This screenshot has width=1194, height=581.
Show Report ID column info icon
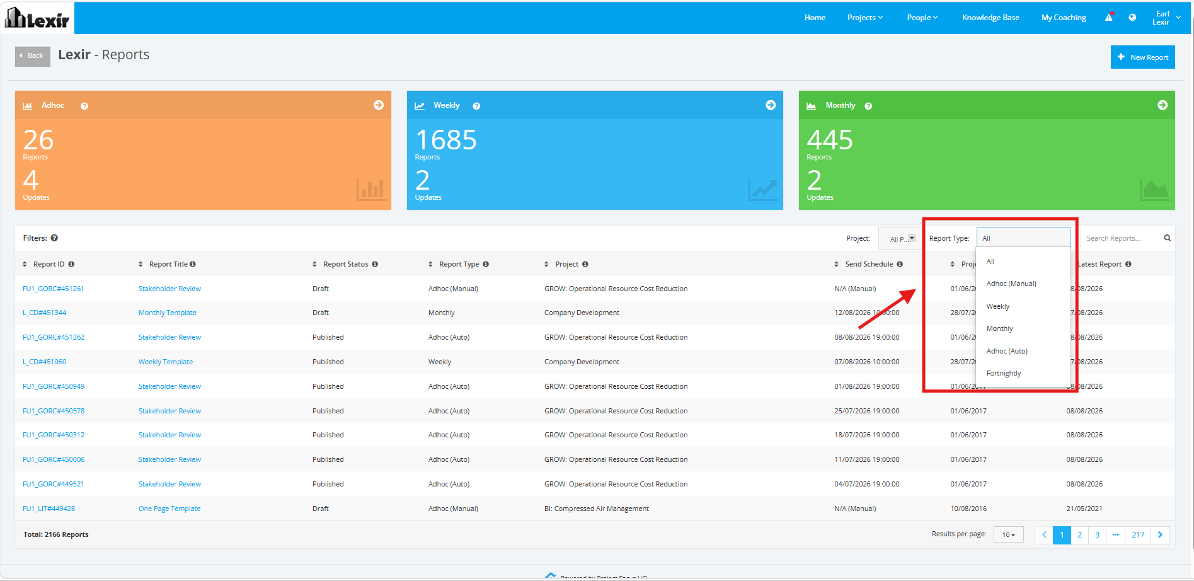click(71, 264)
